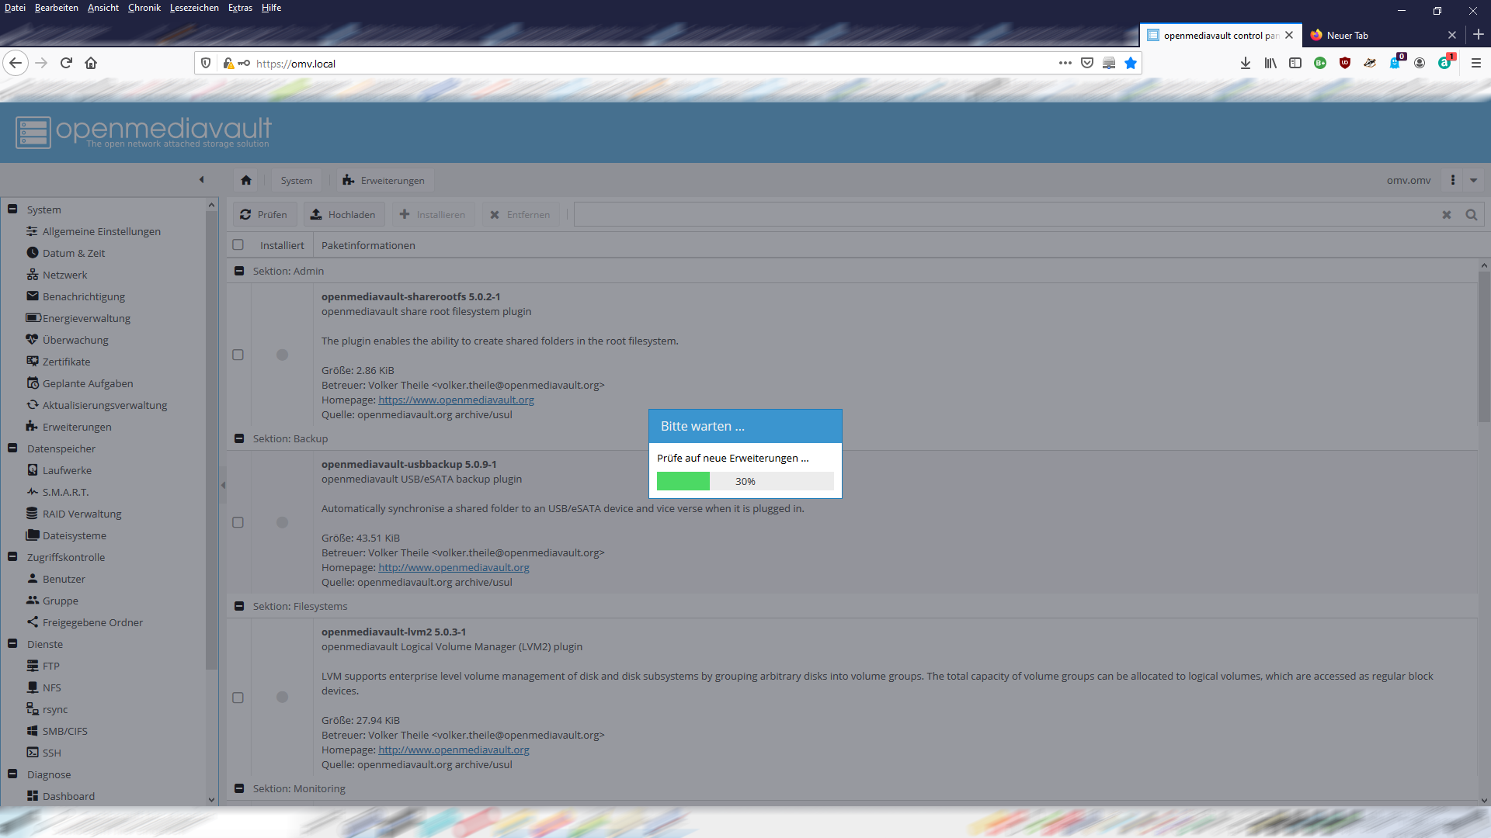Collapse the Sektion: Admin group
This screenshot has width=1491, height=838.
point(239,271)
